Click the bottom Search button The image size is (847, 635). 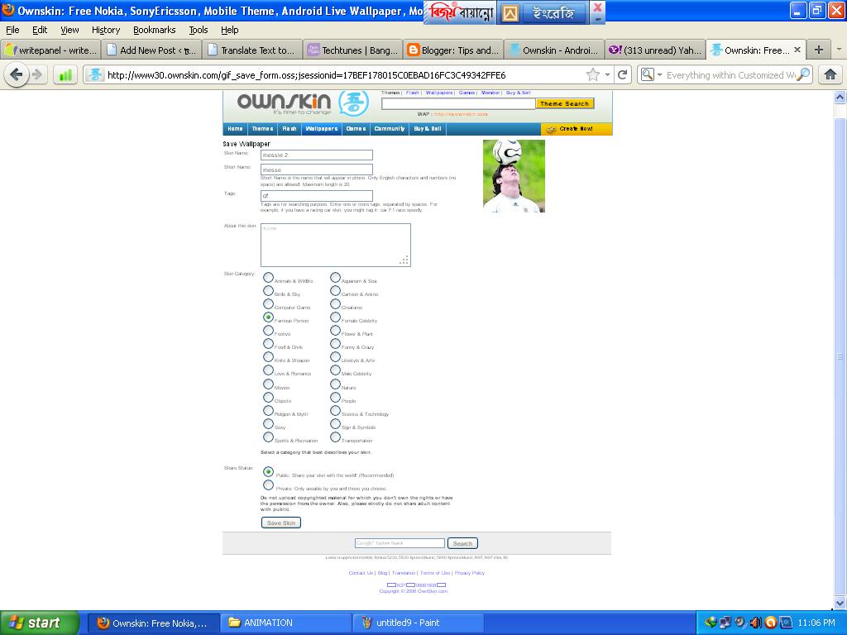click(x=462, y=543)
